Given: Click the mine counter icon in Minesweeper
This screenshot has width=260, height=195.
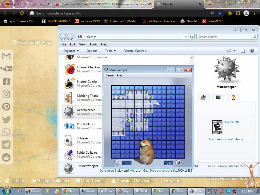Looking at the screenshot, I should (x=178, y=163).
